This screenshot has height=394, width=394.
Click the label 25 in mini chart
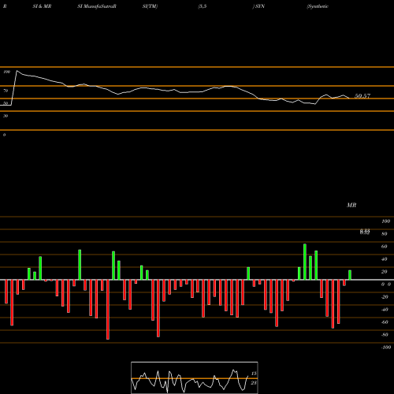[x=254, y=383]
